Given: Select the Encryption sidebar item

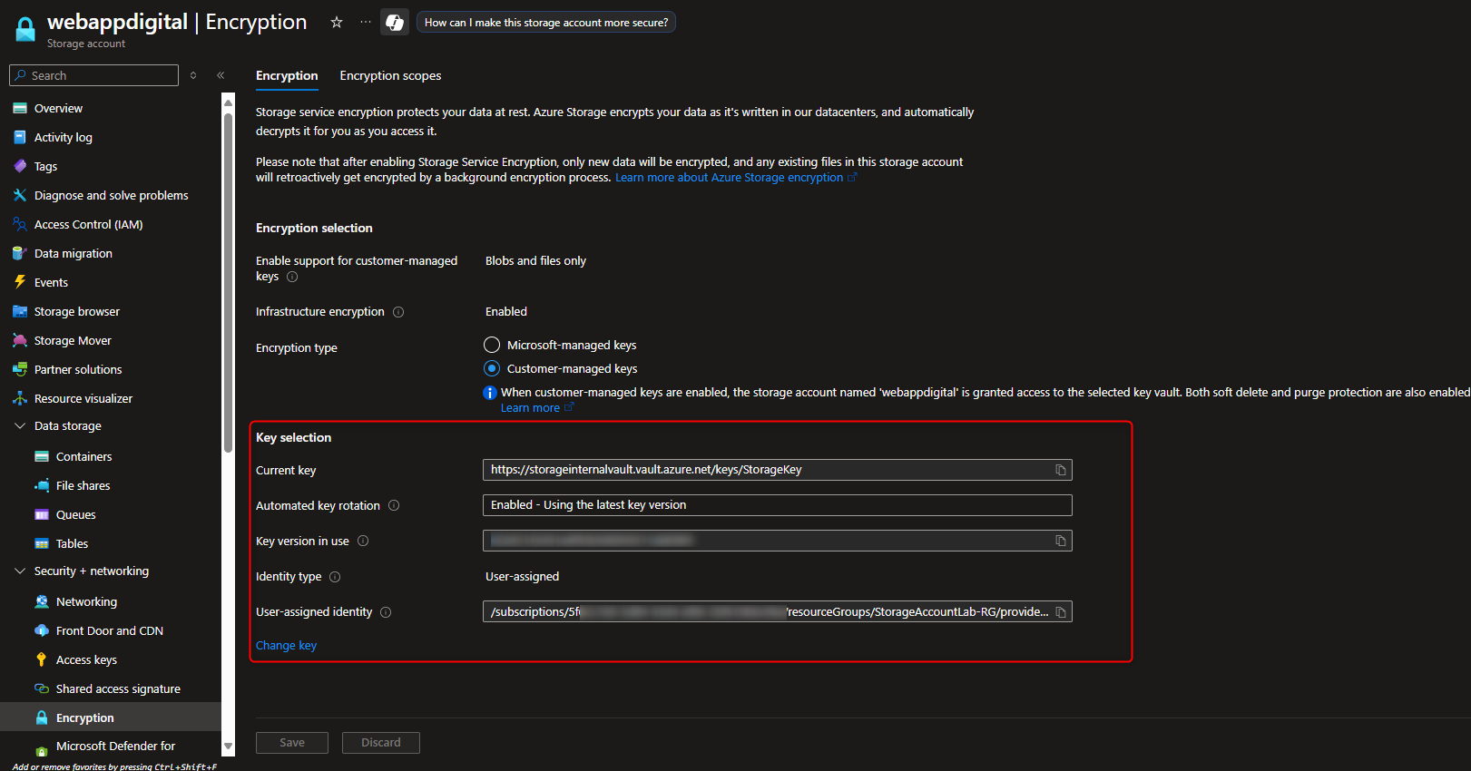Looking at the screenshot, I should click(111, 717).
